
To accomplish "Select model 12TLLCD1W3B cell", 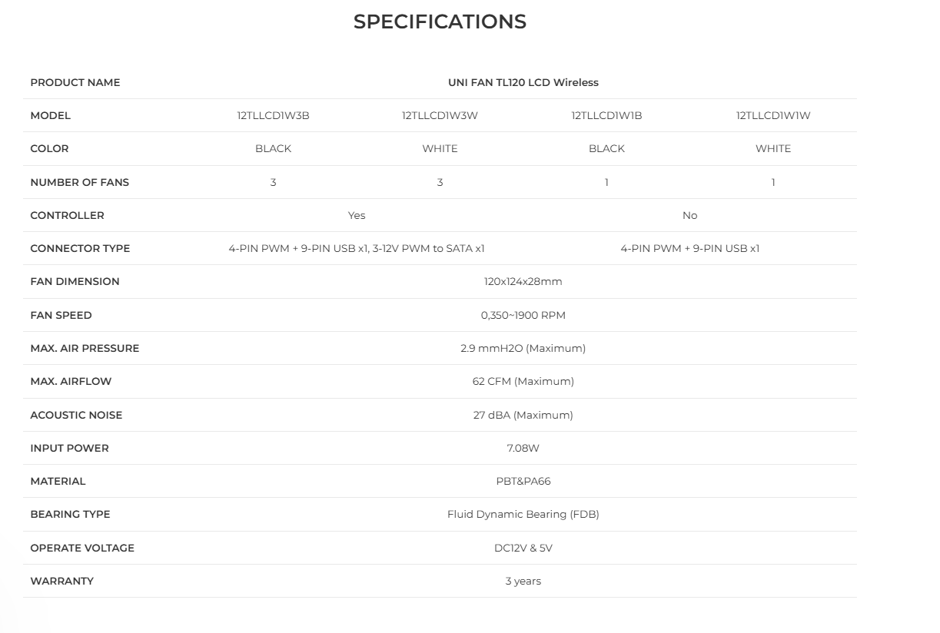I will click(x=273, y=116).
